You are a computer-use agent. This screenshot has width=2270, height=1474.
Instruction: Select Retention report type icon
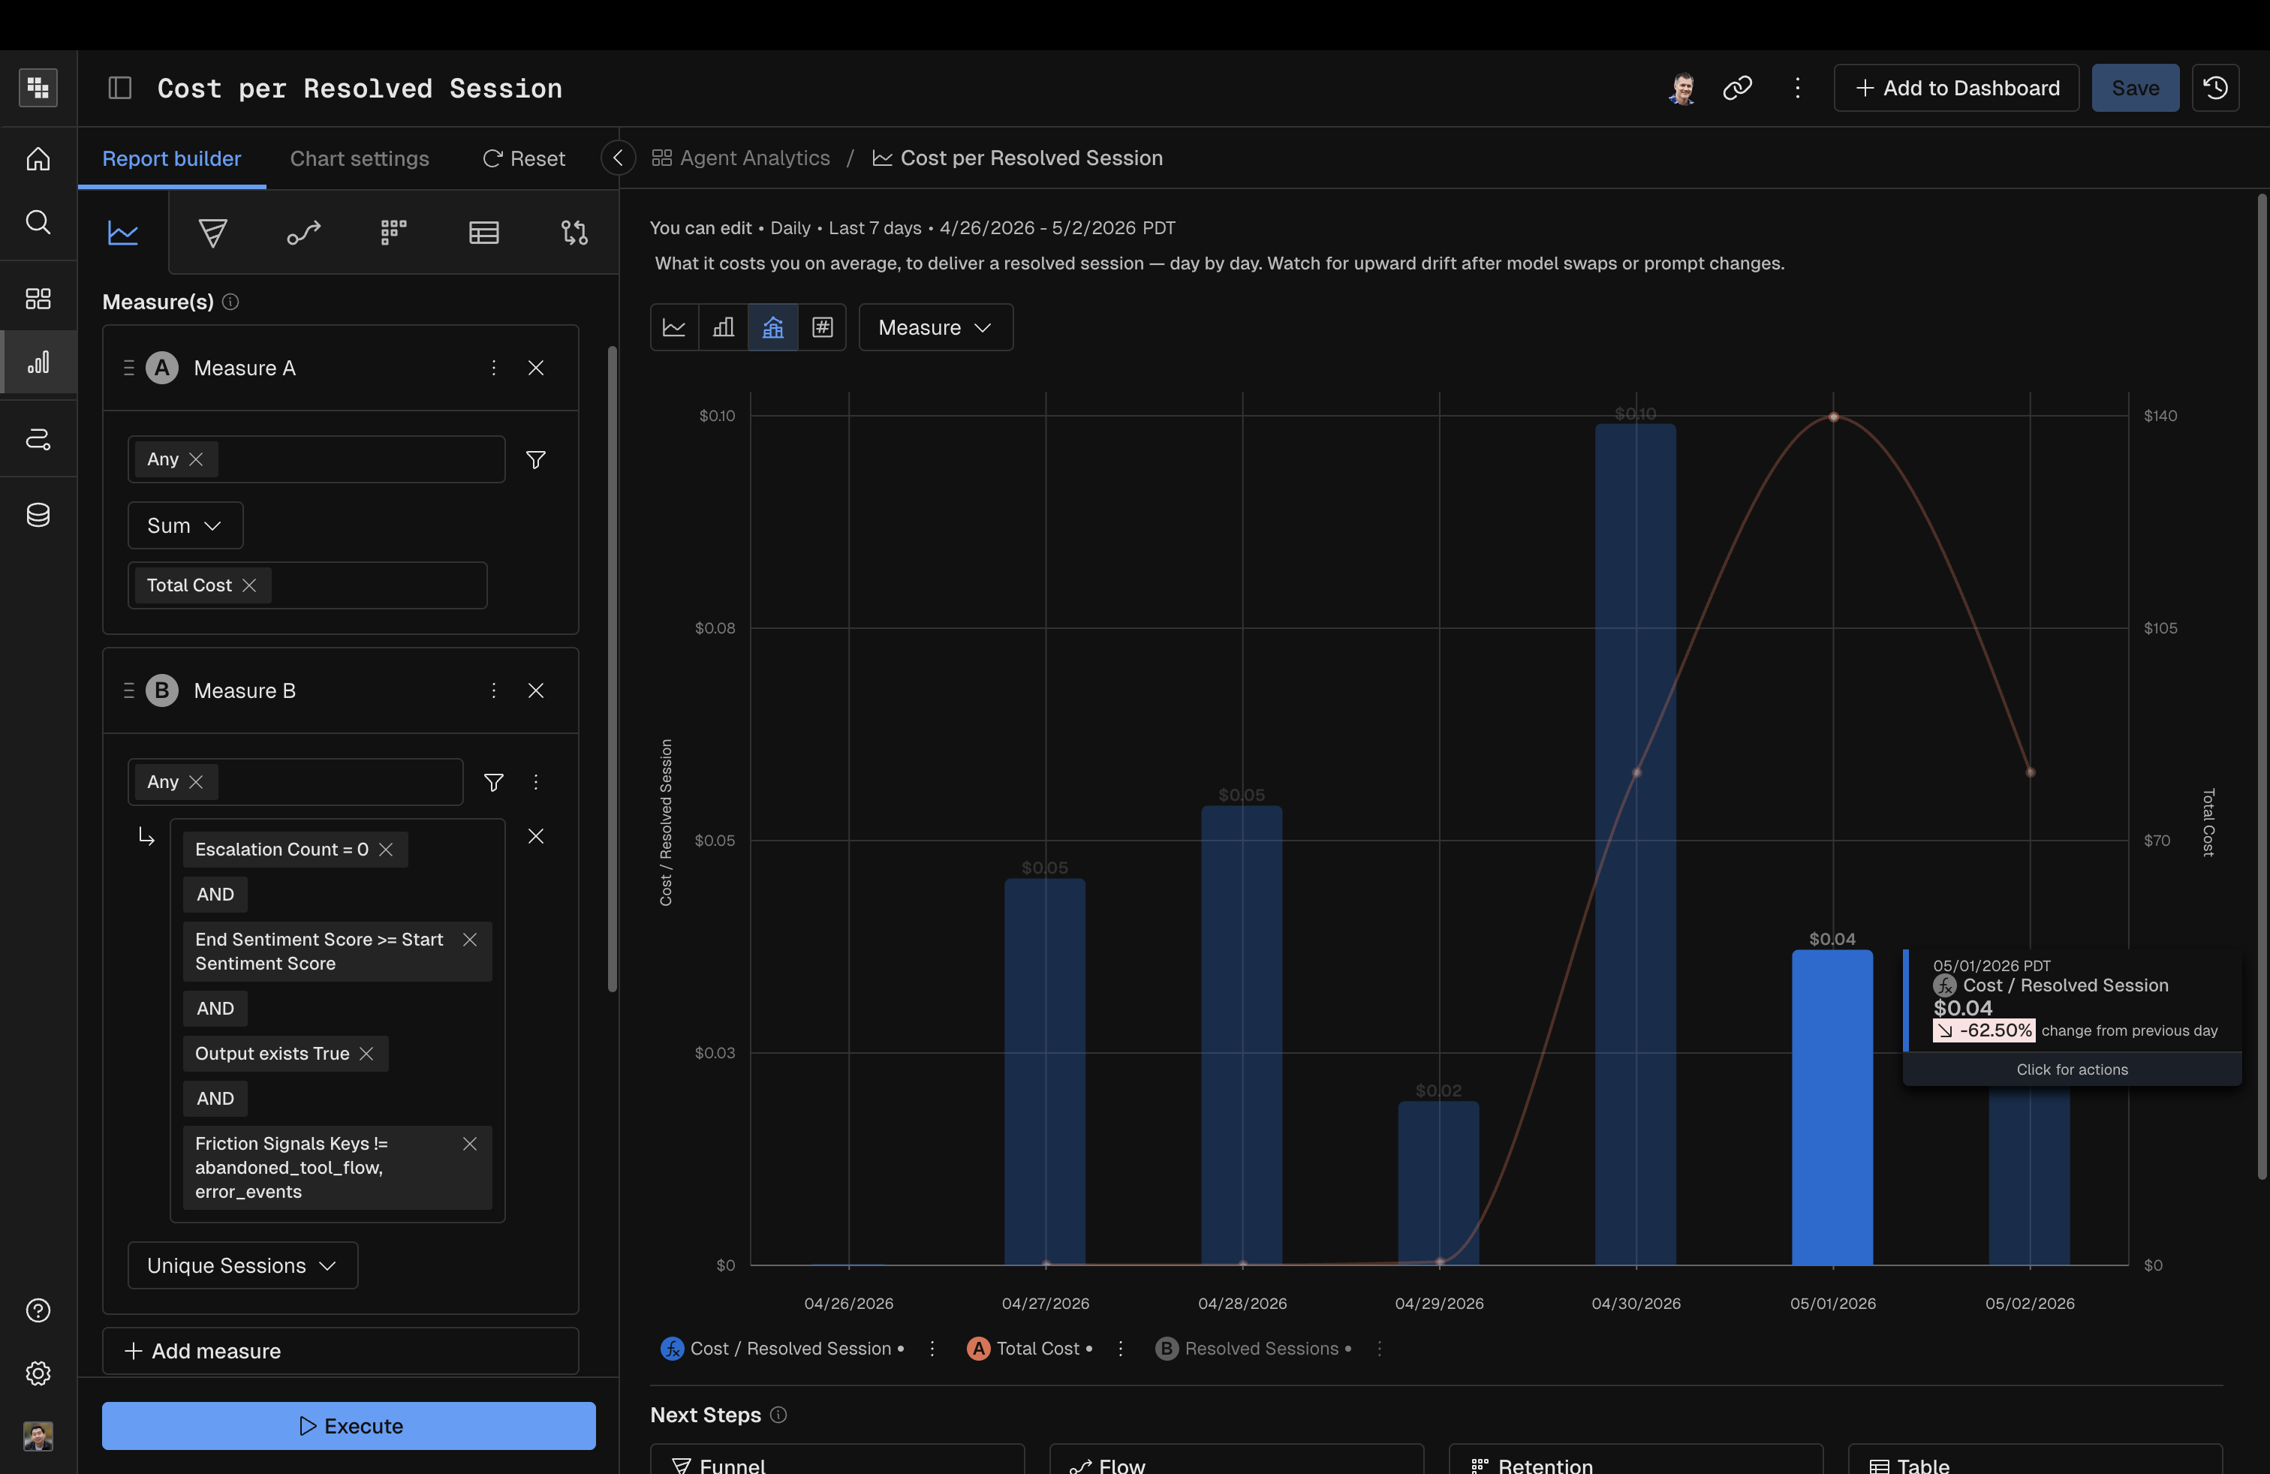(x=394, y=233)
